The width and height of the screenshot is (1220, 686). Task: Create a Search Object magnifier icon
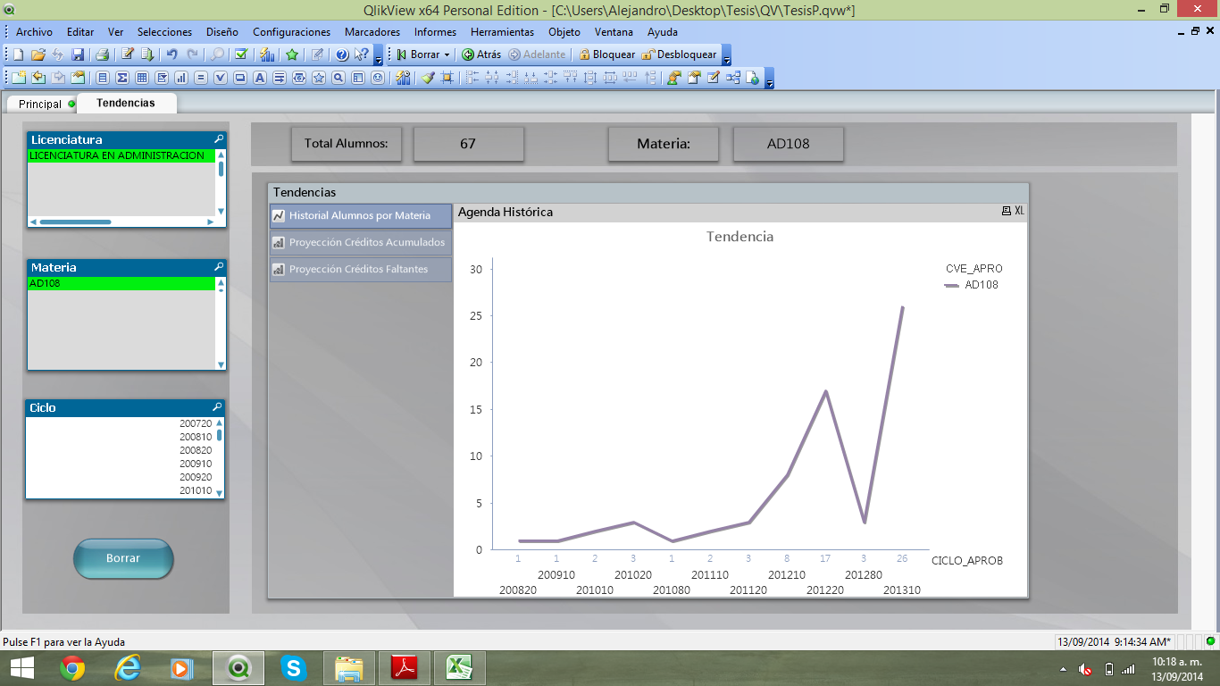pyautogui.click(x=338, y=78)
